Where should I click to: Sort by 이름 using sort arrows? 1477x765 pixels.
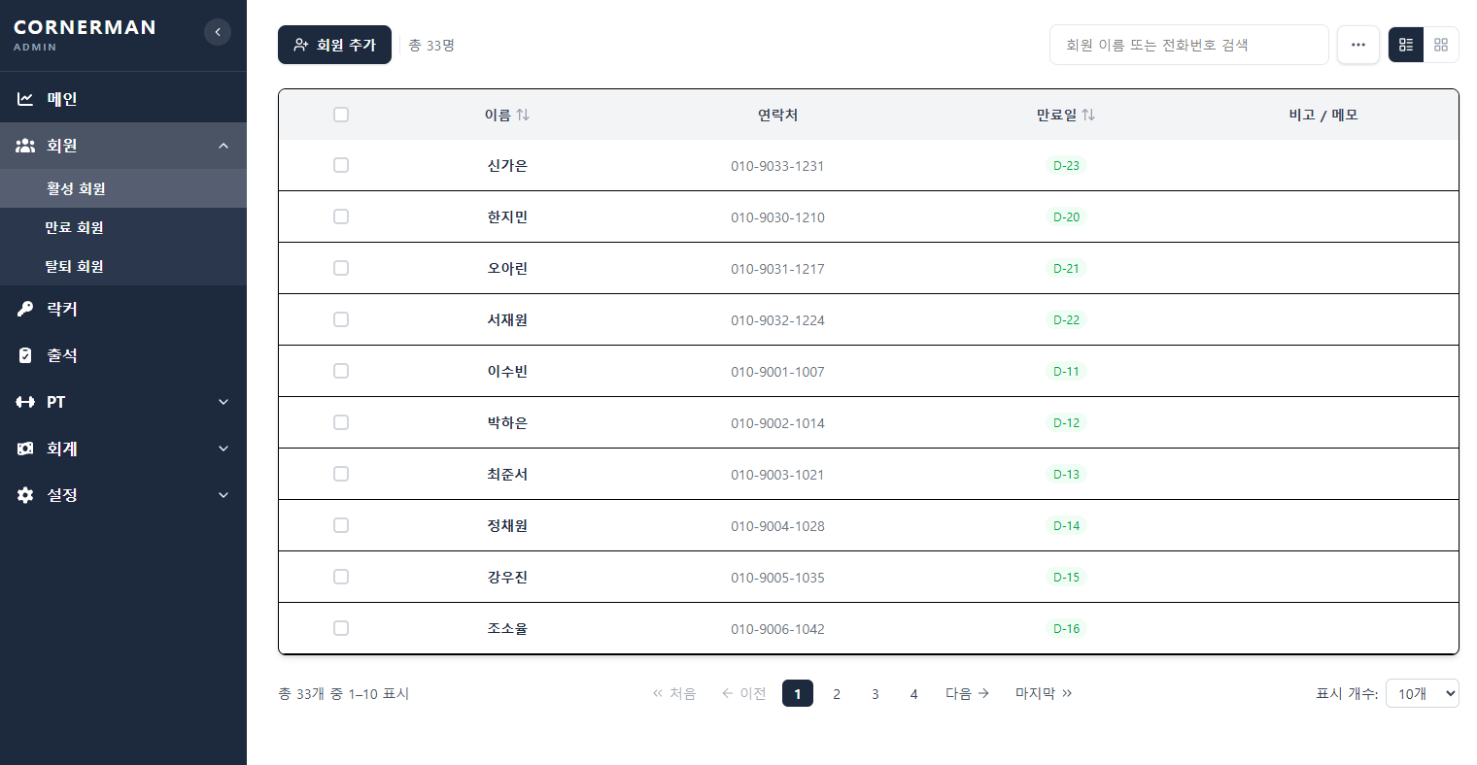523,115
